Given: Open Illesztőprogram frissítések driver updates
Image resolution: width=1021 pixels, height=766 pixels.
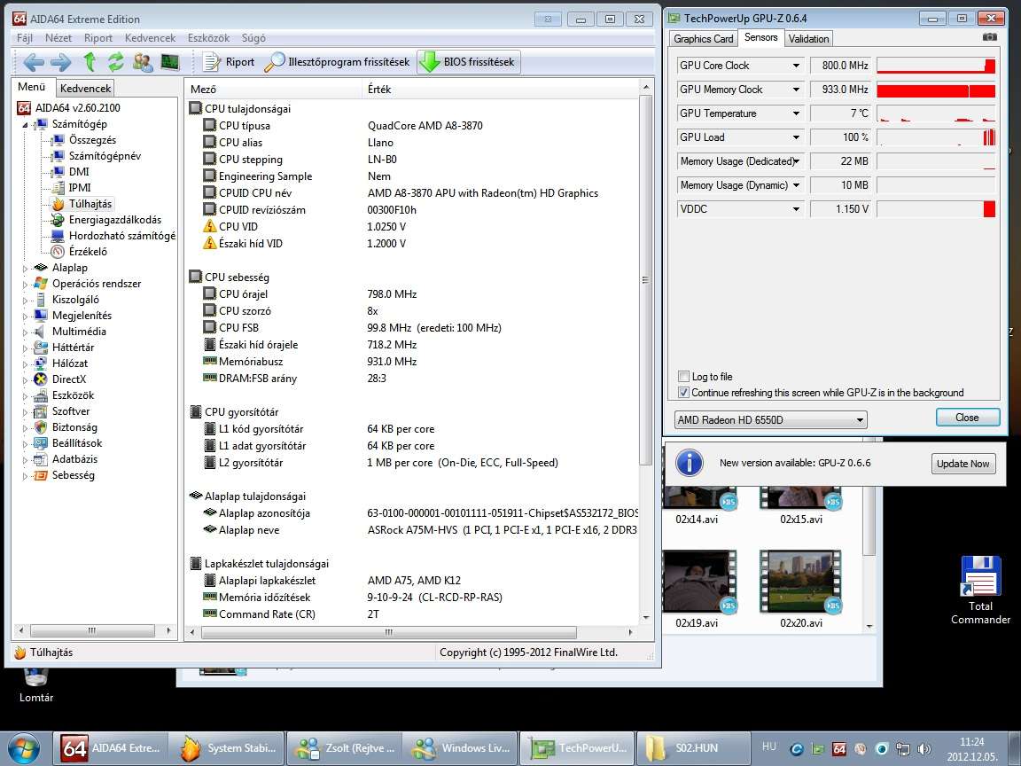Looking at the screenshot, I should tap(338, 62).
